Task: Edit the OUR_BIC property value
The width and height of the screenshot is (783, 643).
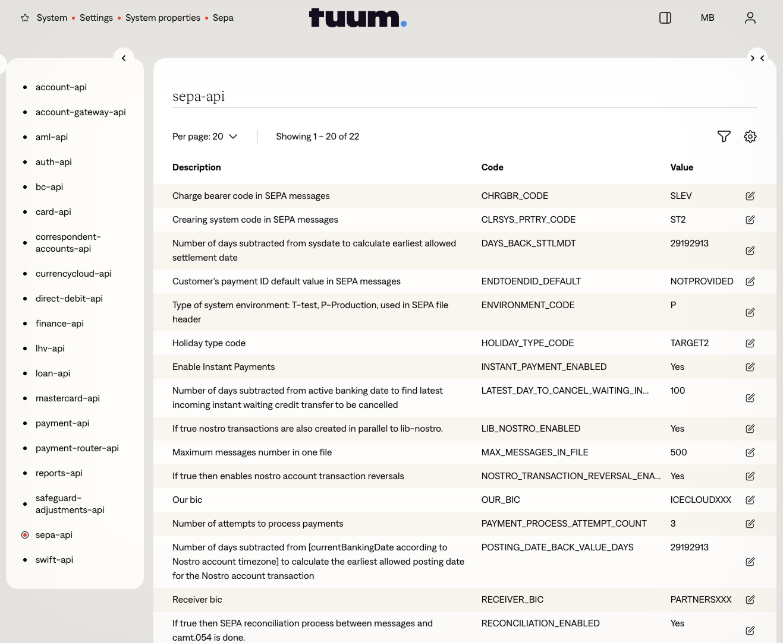Action: click(750, 500)
